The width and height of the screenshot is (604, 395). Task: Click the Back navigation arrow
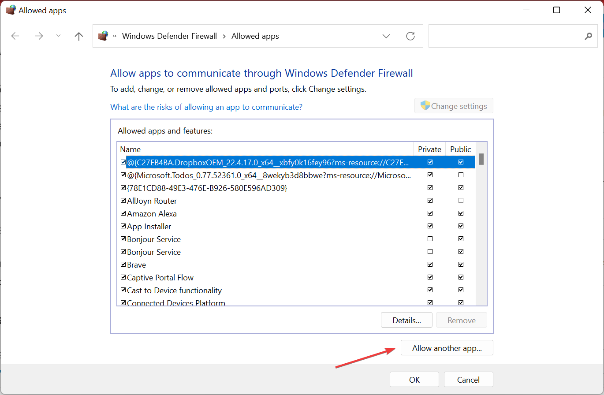[x=15, y=36]
